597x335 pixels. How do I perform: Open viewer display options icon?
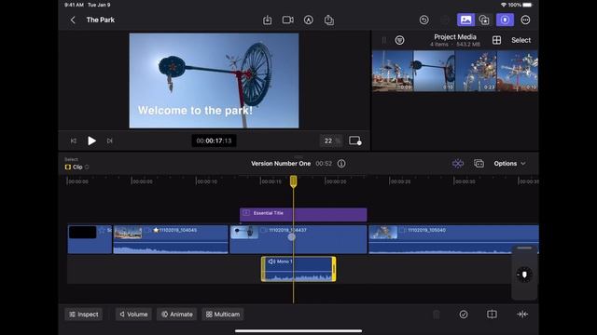pyautogui.click(x=354, y=141)
